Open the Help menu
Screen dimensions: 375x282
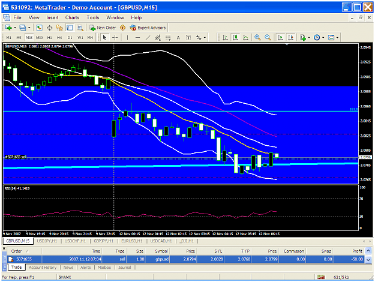[136, 17]
